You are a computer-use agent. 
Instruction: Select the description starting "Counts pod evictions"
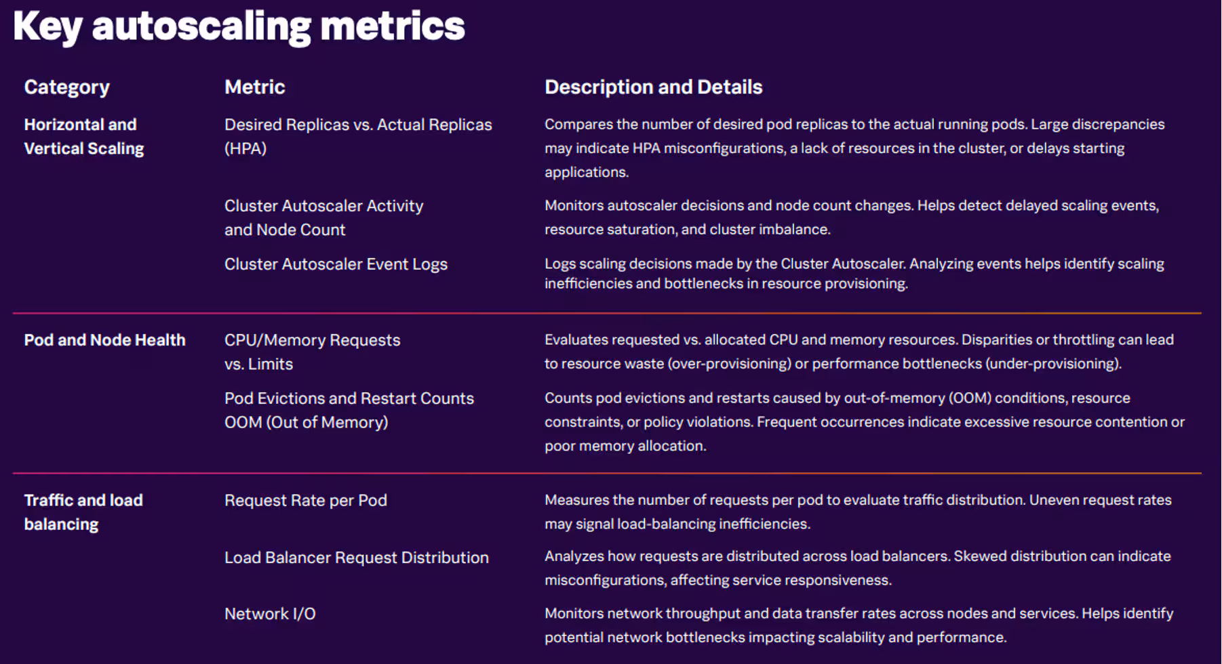864,421
